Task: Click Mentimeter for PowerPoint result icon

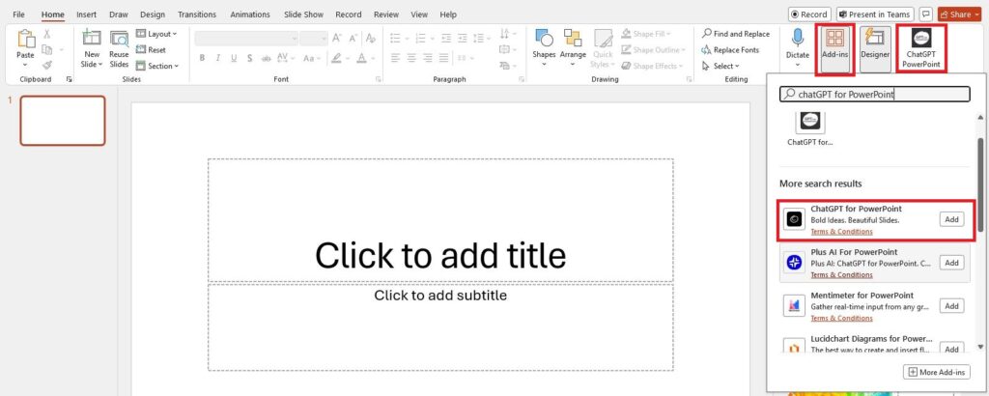Action: tap(795, 306)
